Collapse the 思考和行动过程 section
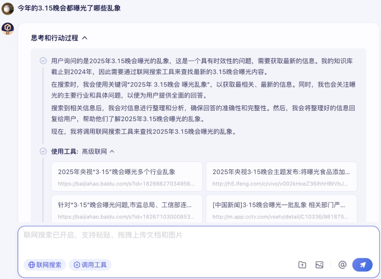The width and height of the screenshot is (381, 279). point(85,38)
